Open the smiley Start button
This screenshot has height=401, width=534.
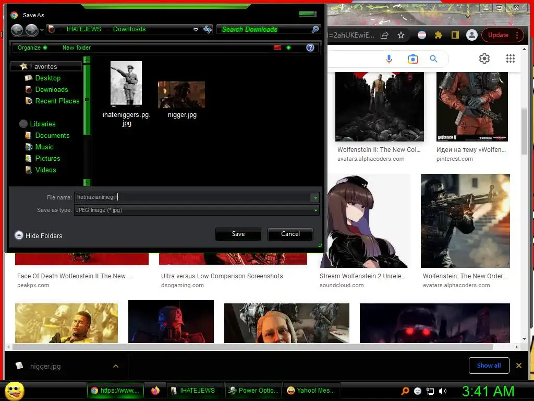coord(15,391)
